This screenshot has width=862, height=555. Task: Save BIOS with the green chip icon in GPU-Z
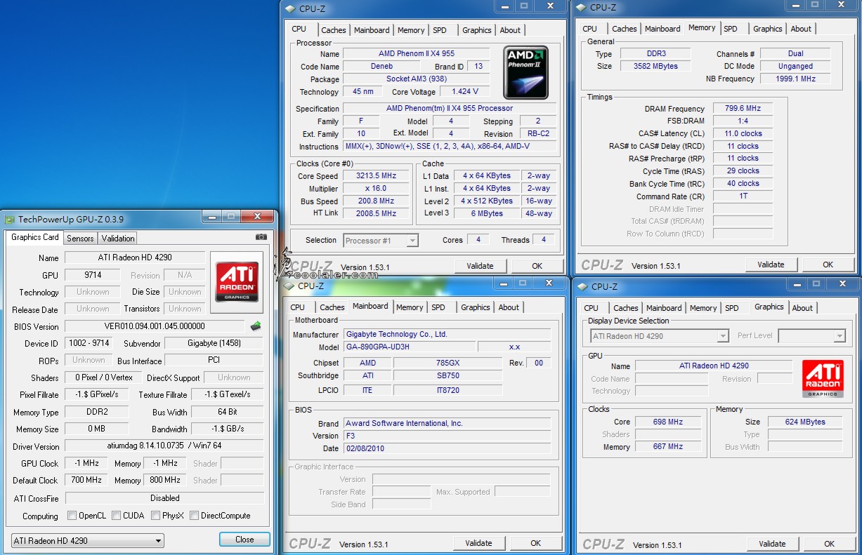(x=256, y=326)
